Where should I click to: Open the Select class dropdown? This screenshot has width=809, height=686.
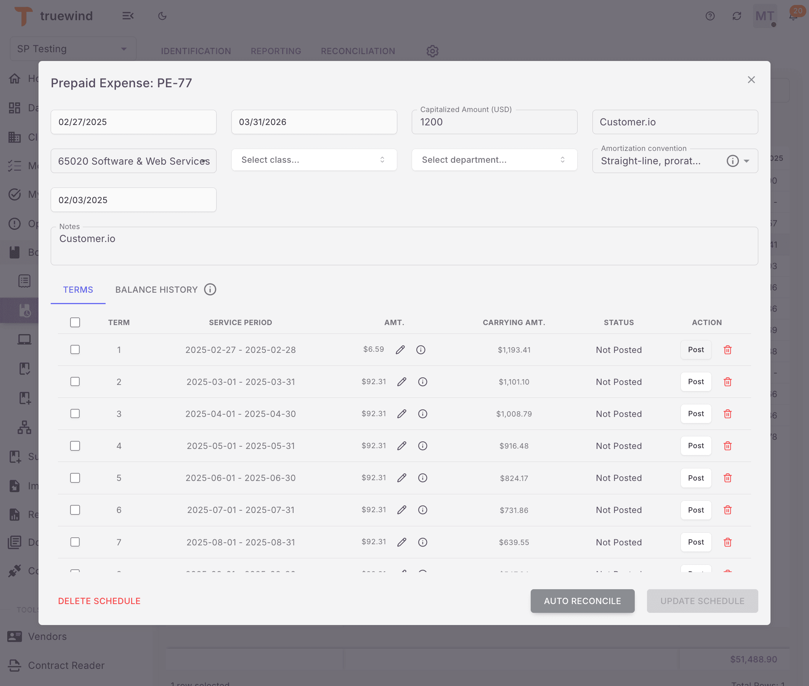314,160
